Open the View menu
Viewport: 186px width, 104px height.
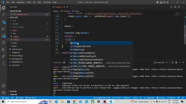click(x=29, y=2)
